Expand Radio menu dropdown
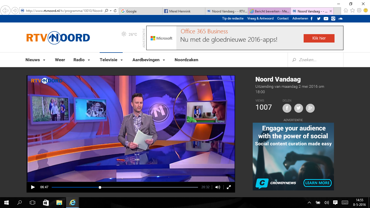This screenshot has height=208, width=370. pos(89,60)
